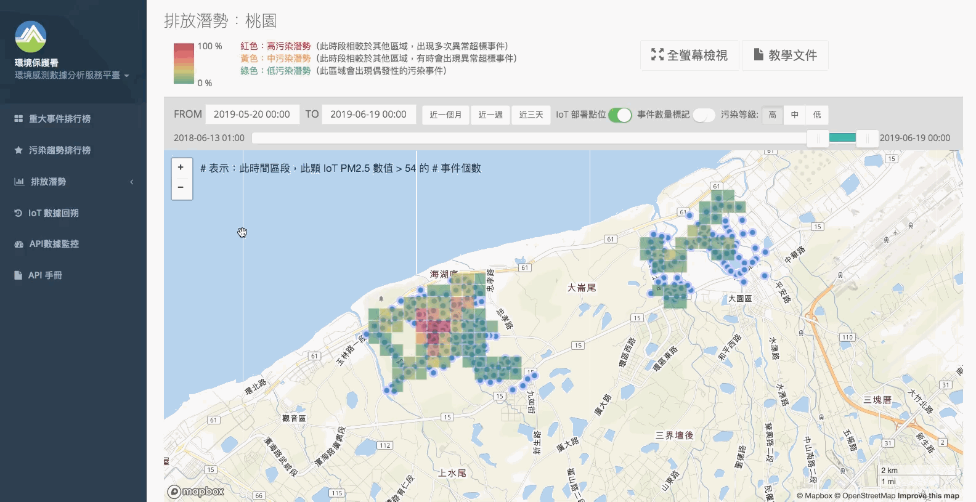Zoom out the map with minus button
The image size is (976, 502).
pyautogui.click(x=181, y=187)
